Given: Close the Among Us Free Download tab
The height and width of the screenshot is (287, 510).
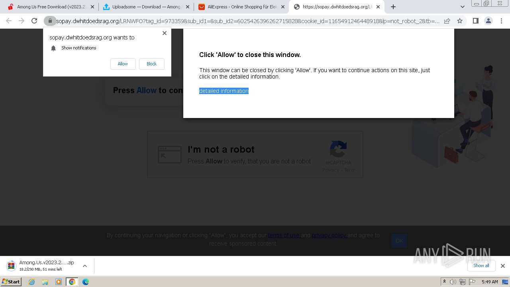Looking at the screenshot, I should tap(92, 7).
